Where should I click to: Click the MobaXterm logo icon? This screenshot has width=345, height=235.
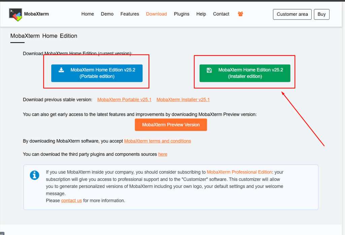[15, 15]
